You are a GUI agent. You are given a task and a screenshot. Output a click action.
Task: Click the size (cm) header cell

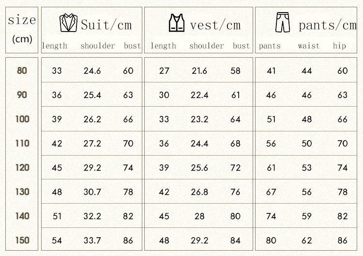(x=22, y=29)
